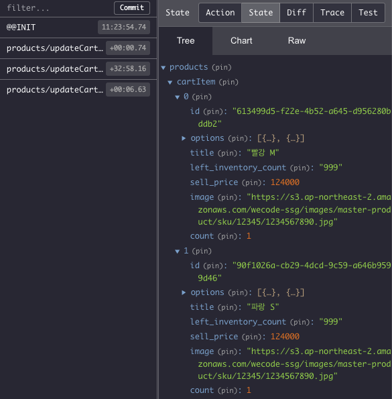392x399 pixels.
Task: Open the Diff inspector tab
Action: (296, 13)
